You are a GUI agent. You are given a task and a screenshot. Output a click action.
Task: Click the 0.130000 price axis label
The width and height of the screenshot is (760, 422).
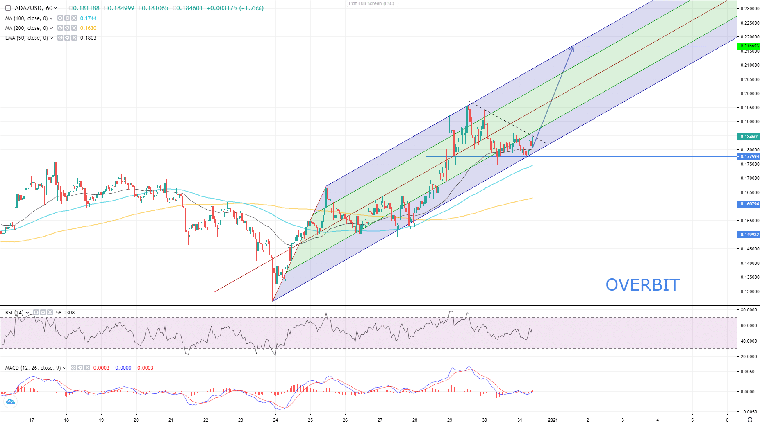[750, 291]
